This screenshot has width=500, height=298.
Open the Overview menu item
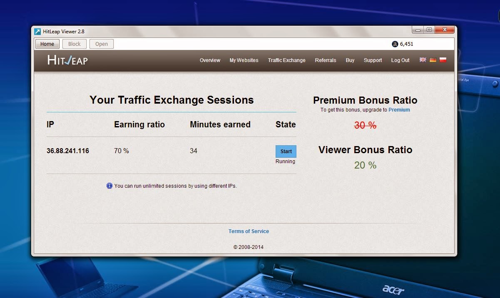(x=210, y=60)
